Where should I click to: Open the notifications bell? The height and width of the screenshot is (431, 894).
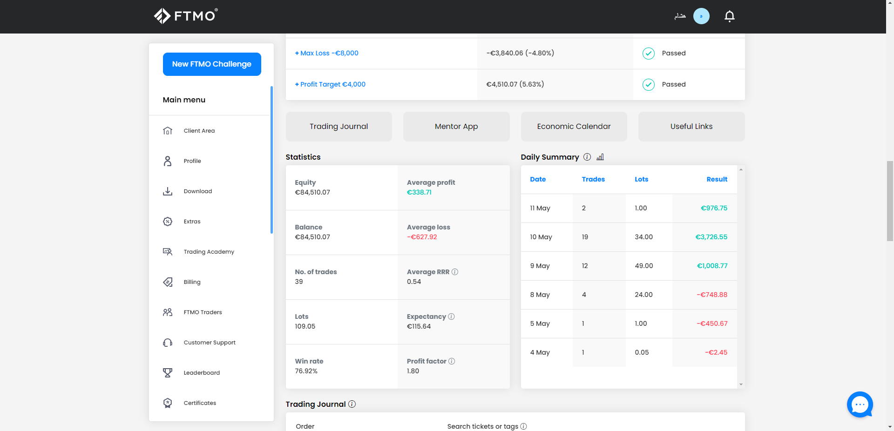click(730, 16)
